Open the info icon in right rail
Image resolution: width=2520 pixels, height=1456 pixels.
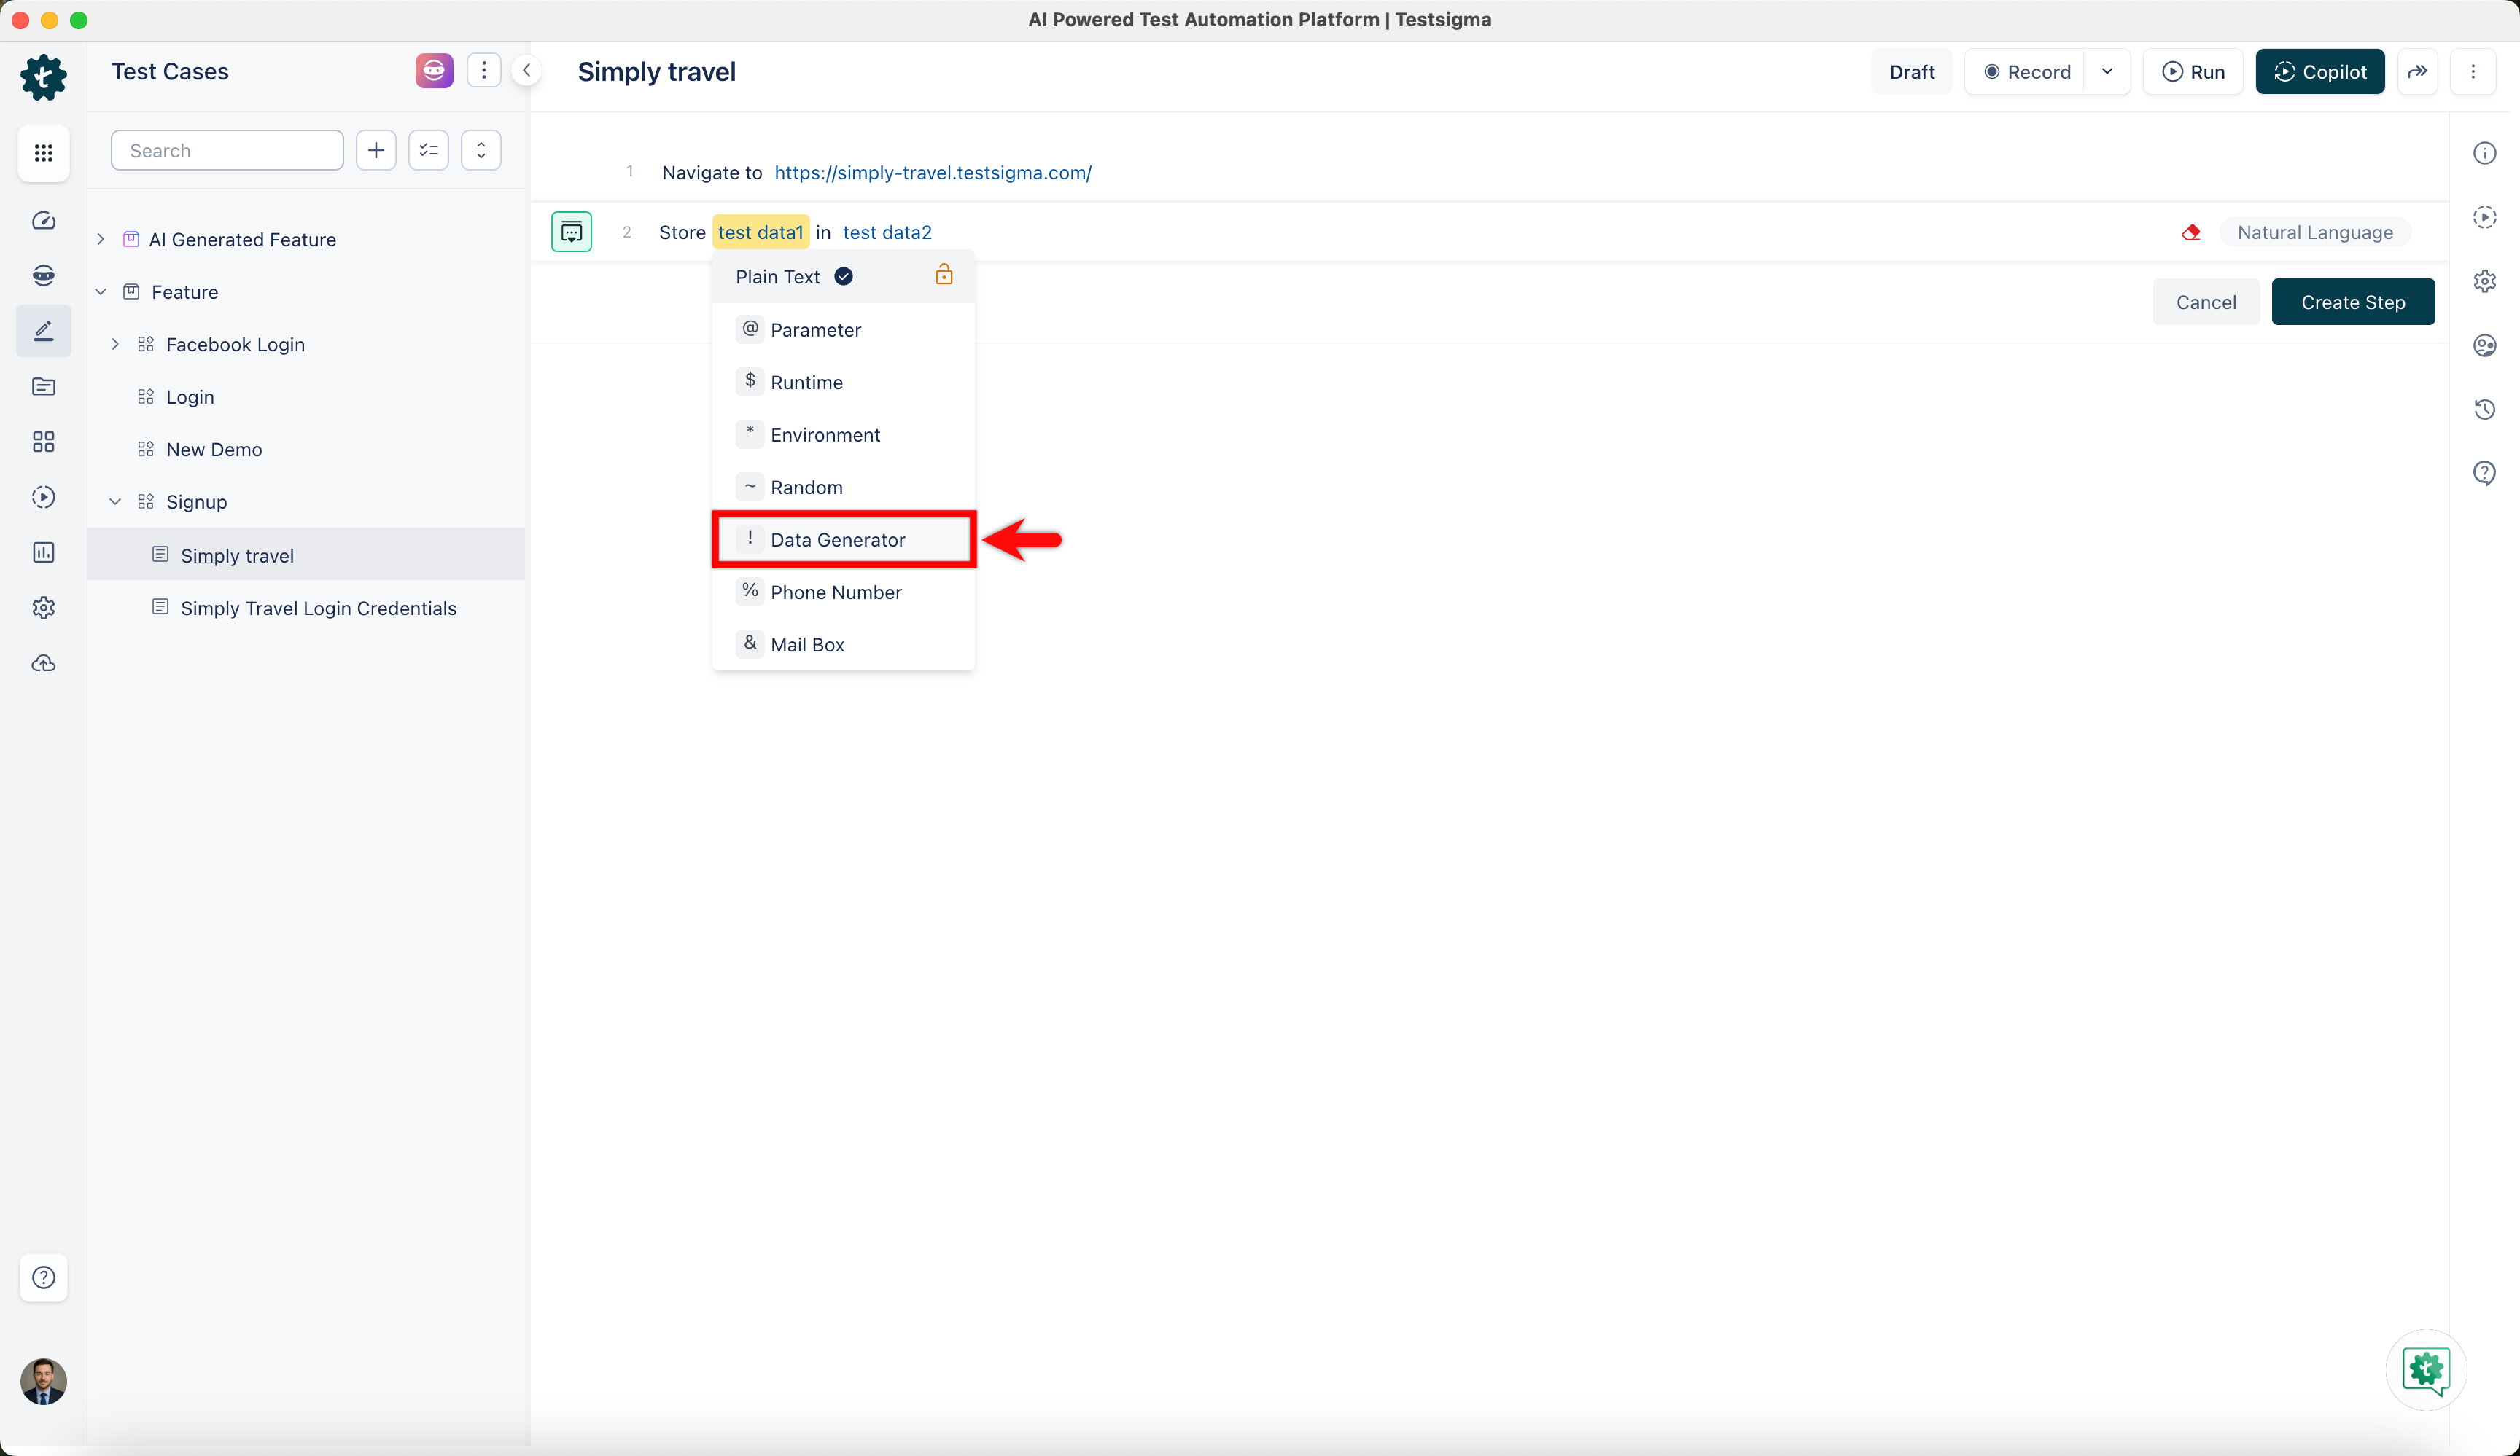click(x=2485, y=153)
